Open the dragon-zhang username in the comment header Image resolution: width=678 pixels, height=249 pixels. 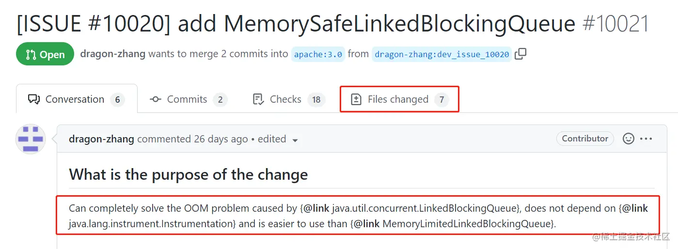[x=102, y=139]
